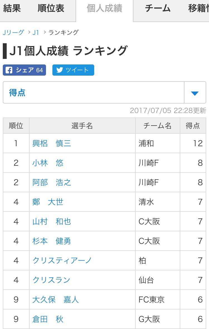
Task: Switch to the 結果 tab
Action: tap(12, 8)
